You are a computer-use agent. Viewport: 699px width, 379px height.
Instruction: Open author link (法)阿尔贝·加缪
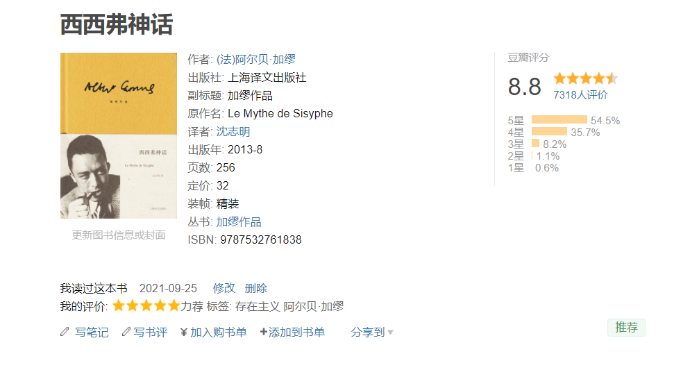[256, 59]
